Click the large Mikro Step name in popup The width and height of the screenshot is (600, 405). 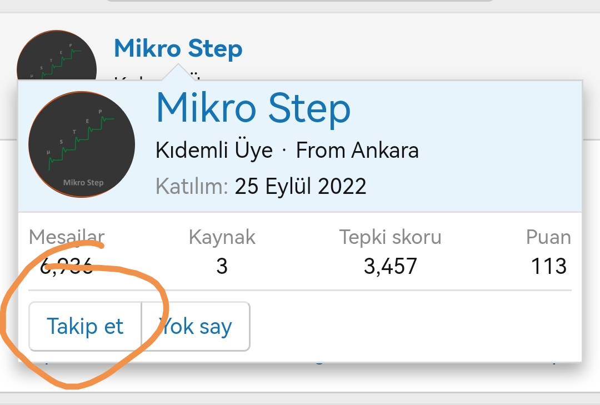253,108
